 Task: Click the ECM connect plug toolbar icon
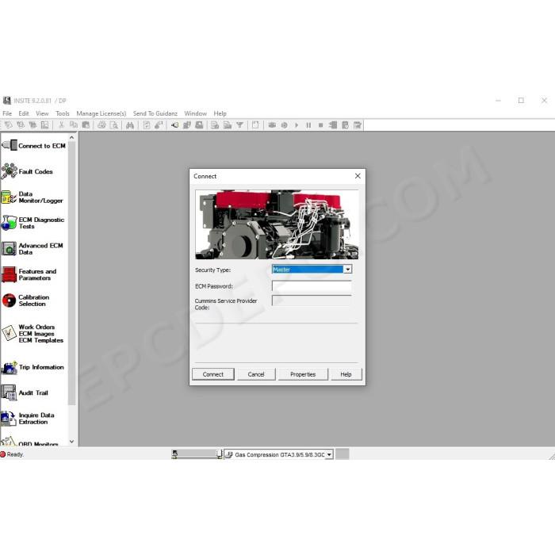click(174, 125)
